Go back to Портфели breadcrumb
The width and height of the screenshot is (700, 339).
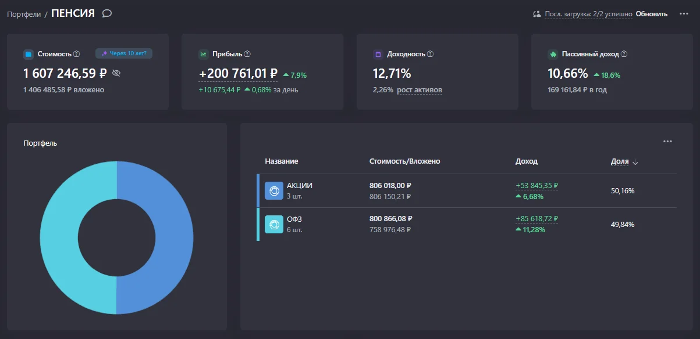tap(24, 14)
